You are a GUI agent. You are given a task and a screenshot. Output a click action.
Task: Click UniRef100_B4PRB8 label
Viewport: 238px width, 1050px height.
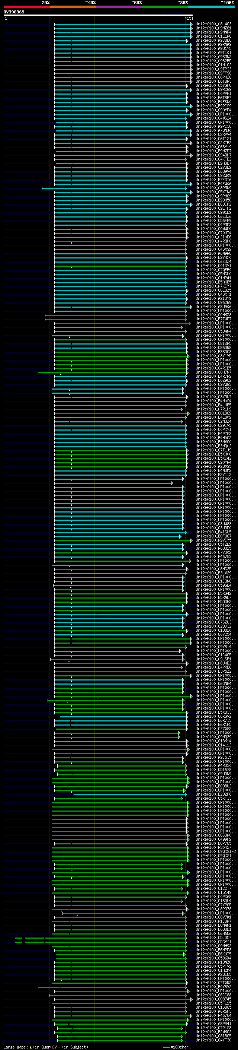213,667
